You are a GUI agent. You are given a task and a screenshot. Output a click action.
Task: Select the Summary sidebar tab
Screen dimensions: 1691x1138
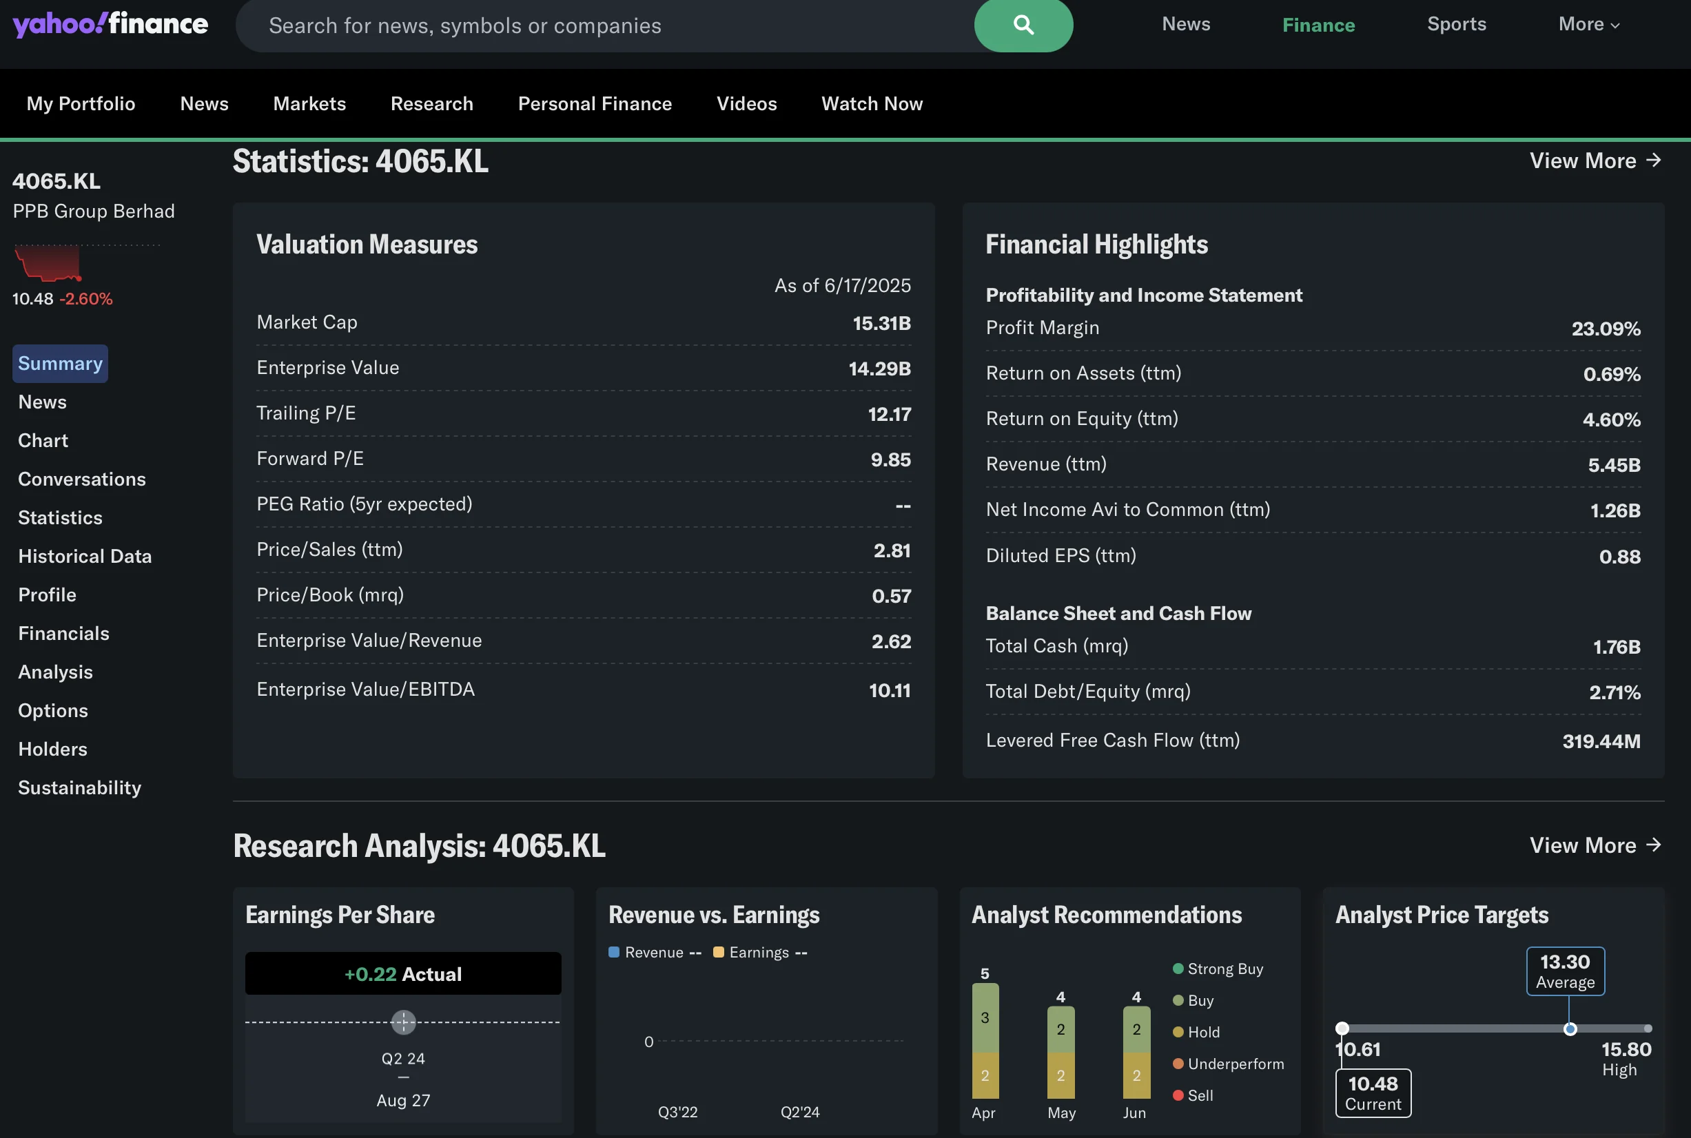[x=60, y=364]
